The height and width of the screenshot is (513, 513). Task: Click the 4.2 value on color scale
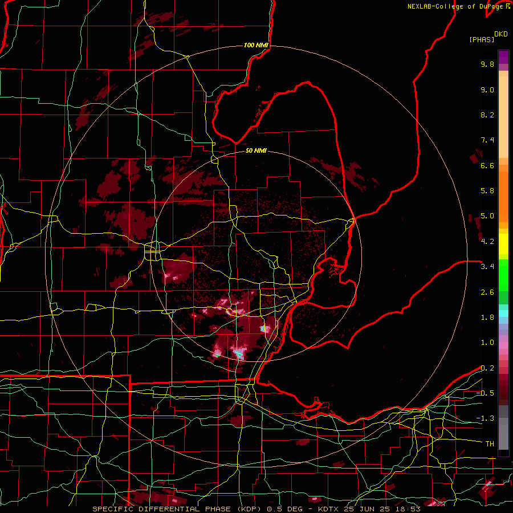(x=487, y=242)
